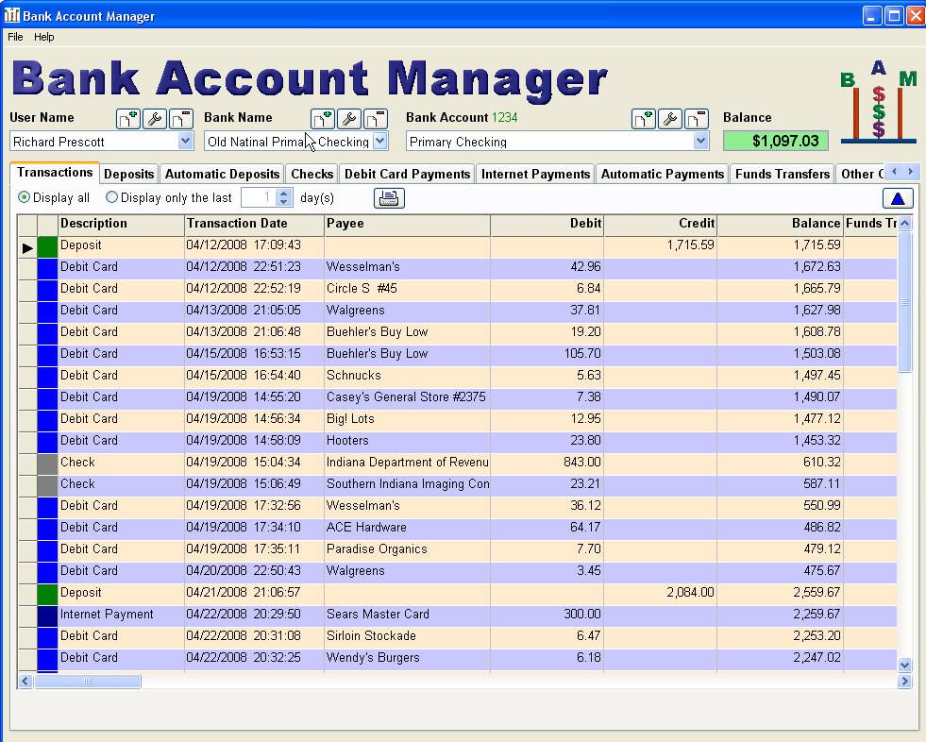
Task: Edit the selected bank name
Action: [349, 119]
